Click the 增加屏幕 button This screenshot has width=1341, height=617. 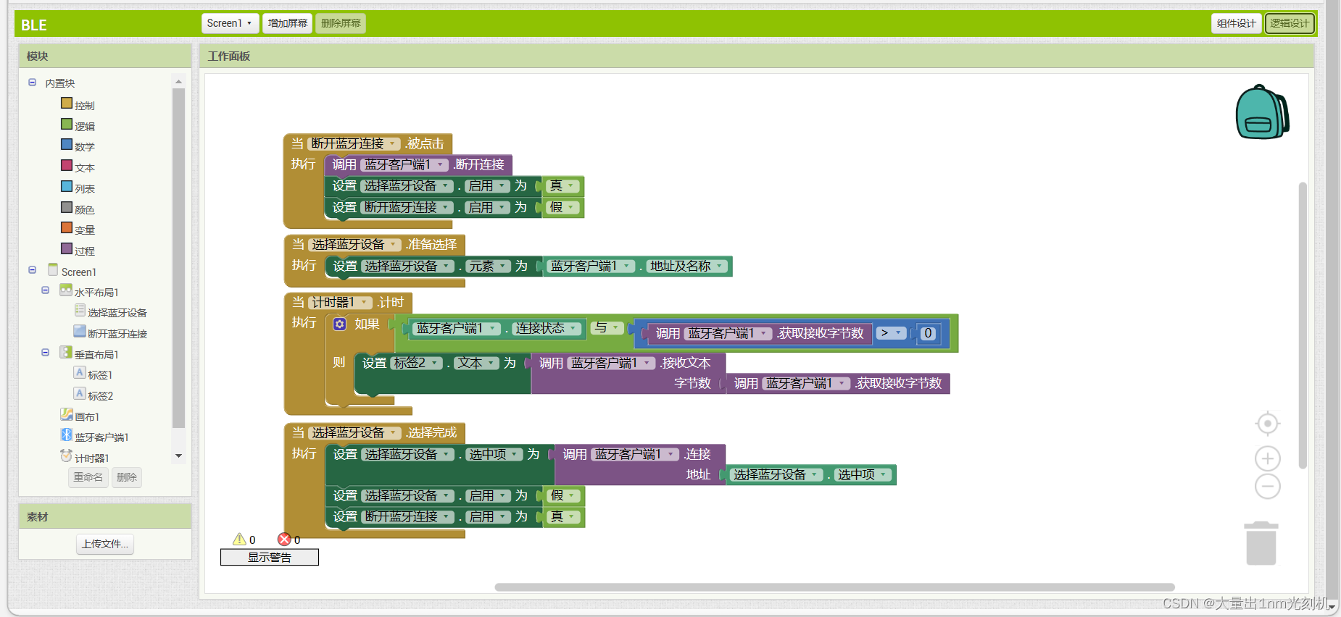(288, 23)
